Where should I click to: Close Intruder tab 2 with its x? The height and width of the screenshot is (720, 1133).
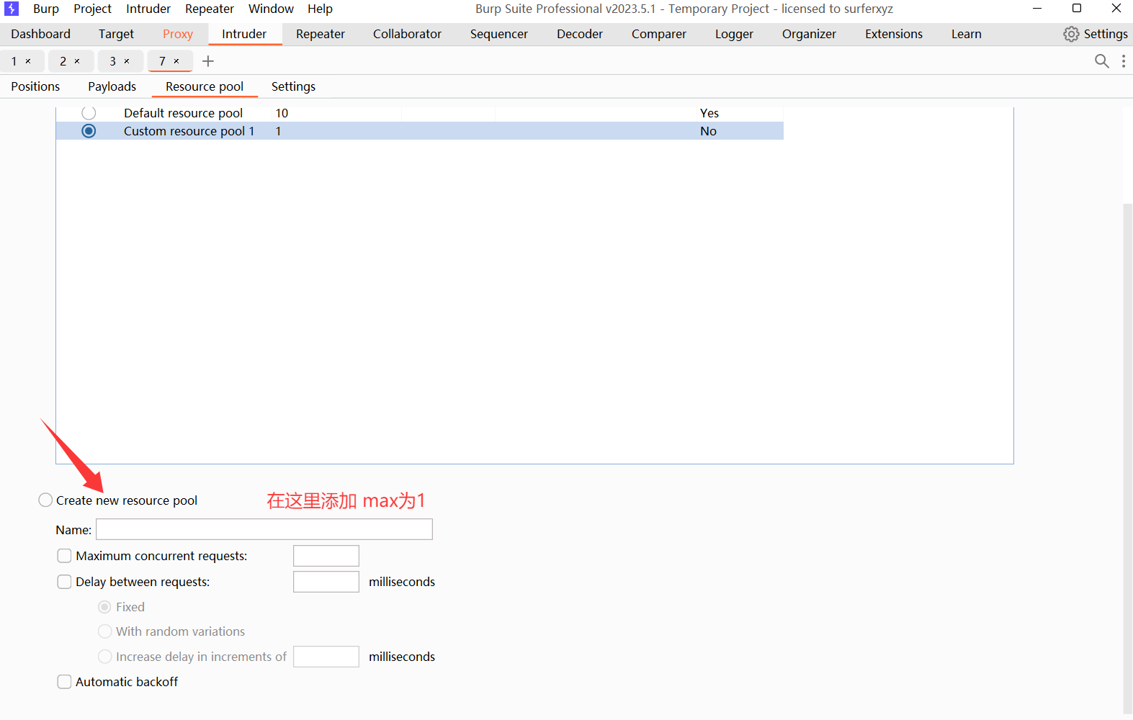coord(77,61)
